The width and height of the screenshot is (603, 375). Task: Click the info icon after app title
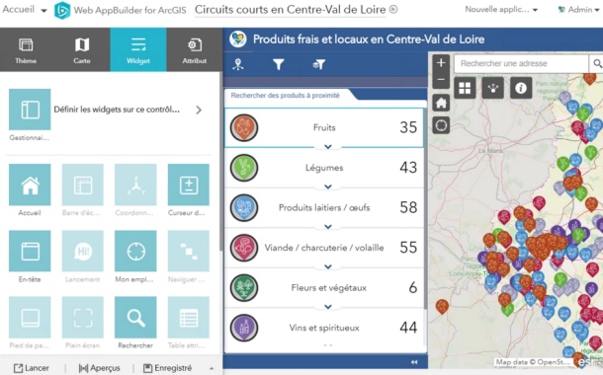point(393,9)
